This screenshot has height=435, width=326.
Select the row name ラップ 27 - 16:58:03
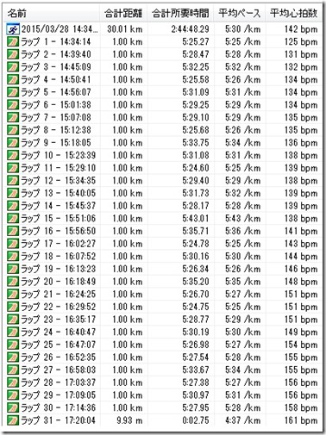[59, 370]
